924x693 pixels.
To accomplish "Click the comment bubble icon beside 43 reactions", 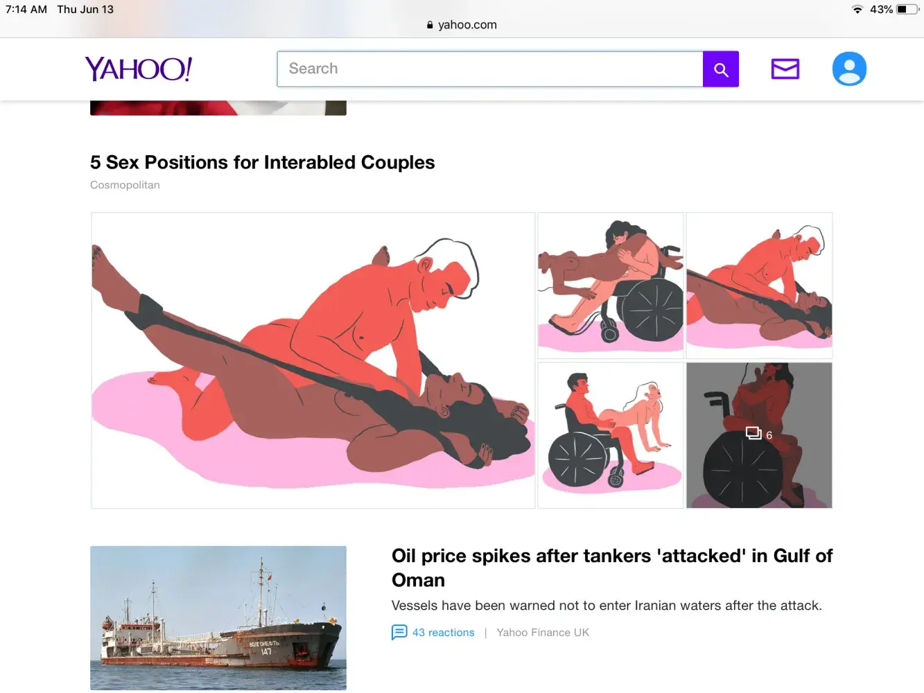I will pyautogui.click(x=399, y=632).
